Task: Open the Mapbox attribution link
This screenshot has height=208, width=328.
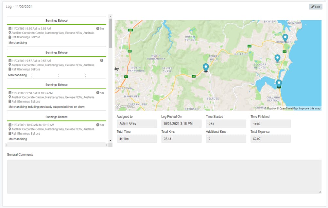Action: click(270, 108)
